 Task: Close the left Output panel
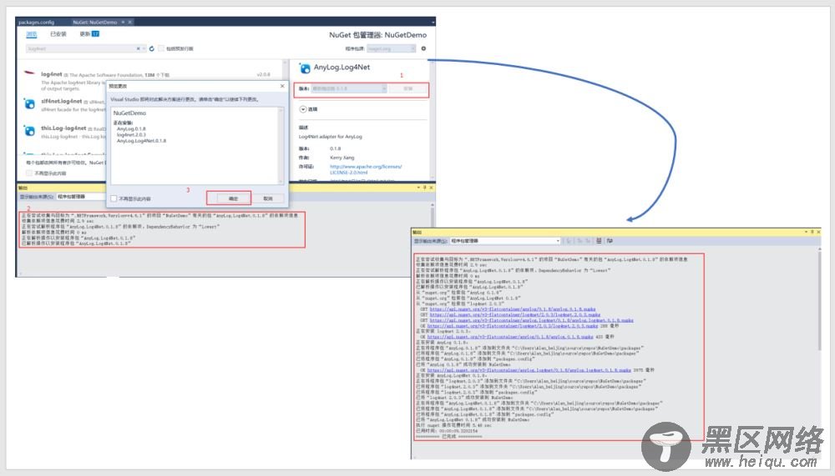431,188
